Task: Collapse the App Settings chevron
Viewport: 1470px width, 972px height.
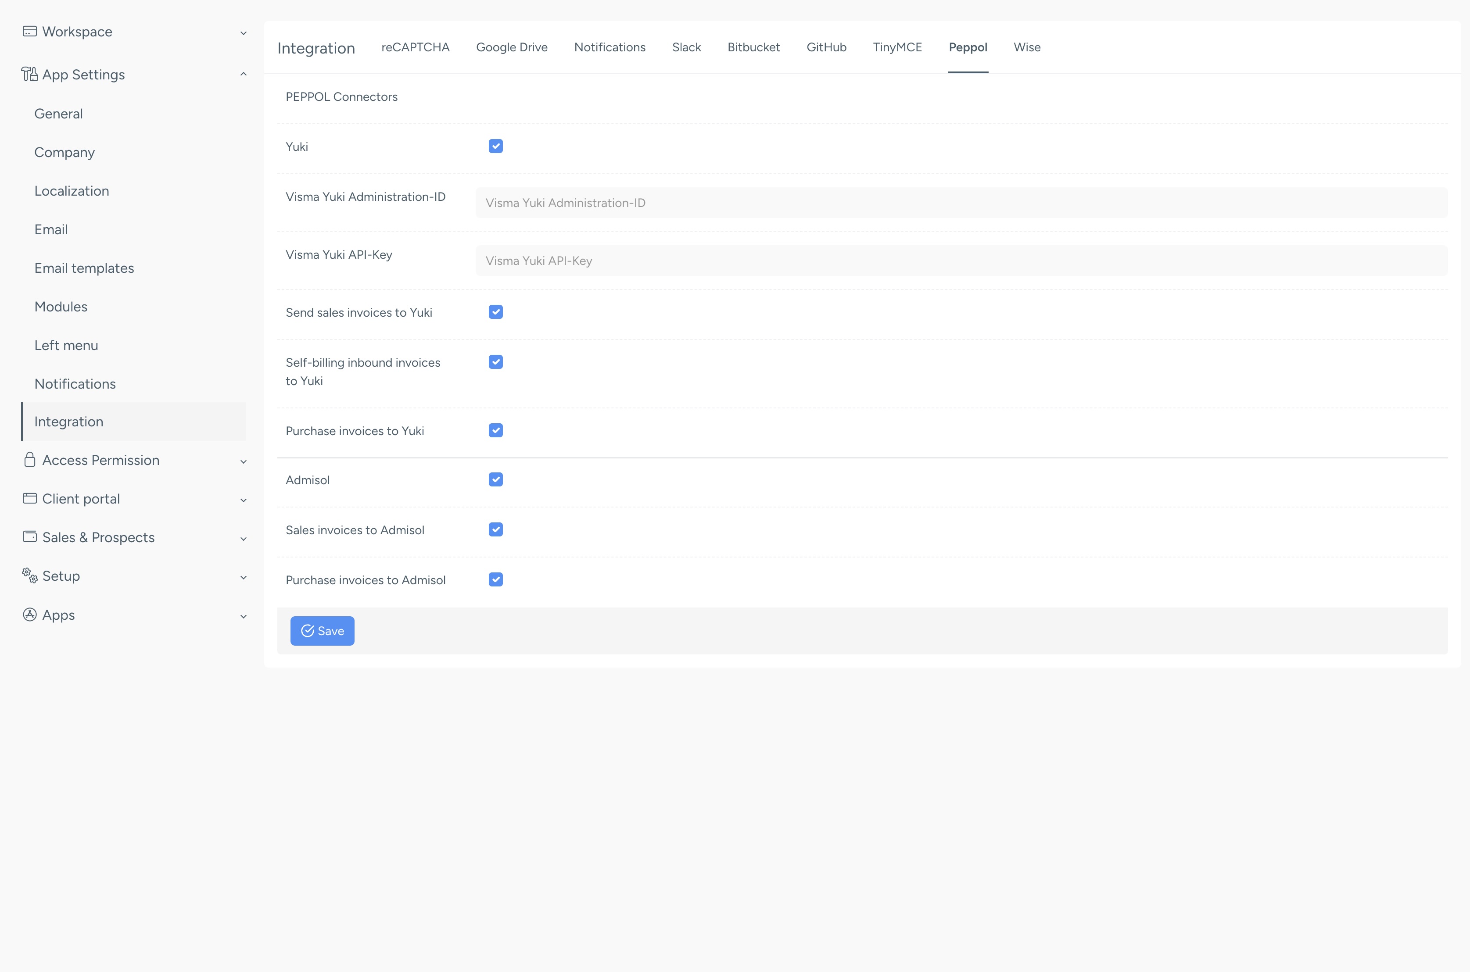Action: coord(244,75)
